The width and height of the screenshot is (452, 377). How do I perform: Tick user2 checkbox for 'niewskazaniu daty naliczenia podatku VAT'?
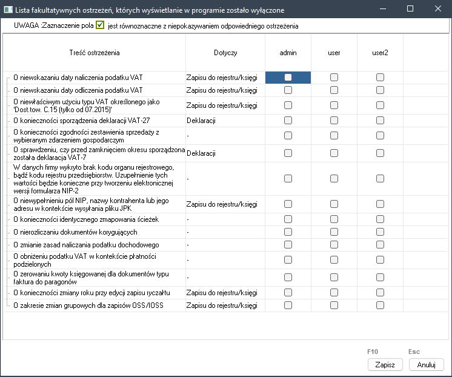coord(380,78)
